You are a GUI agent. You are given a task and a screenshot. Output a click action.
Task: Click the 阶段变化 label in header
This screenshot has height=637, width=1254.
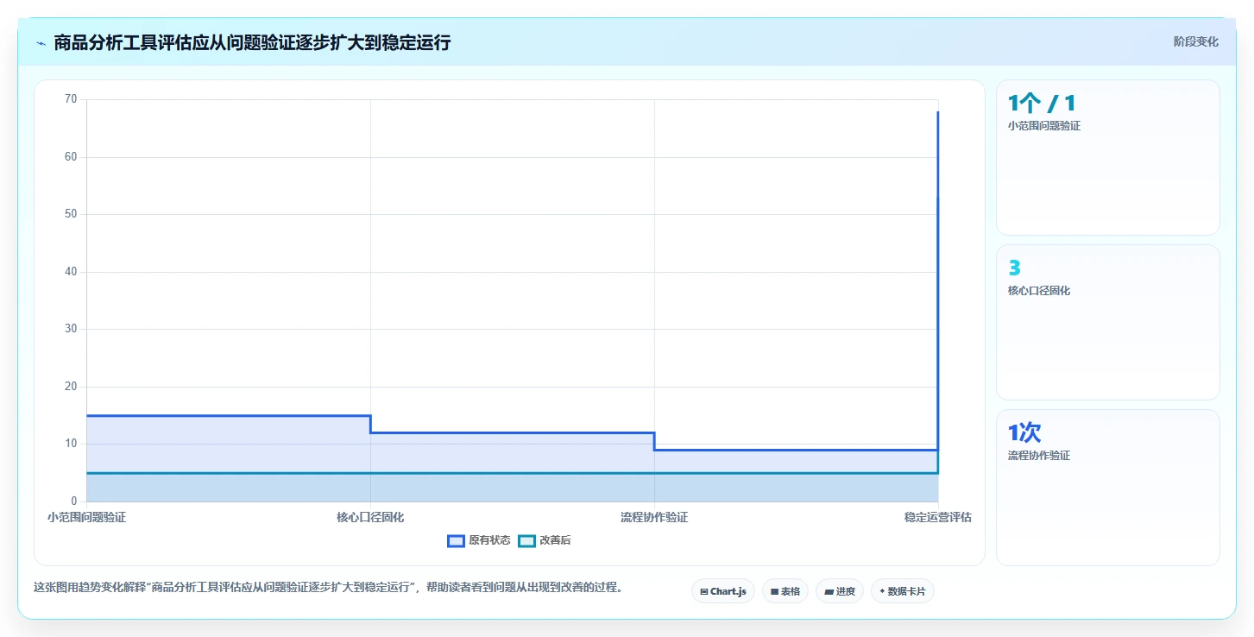1196,41
